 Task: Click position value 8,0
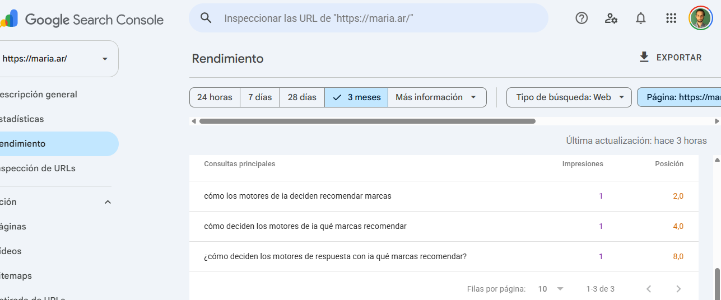tap(678, 256)
